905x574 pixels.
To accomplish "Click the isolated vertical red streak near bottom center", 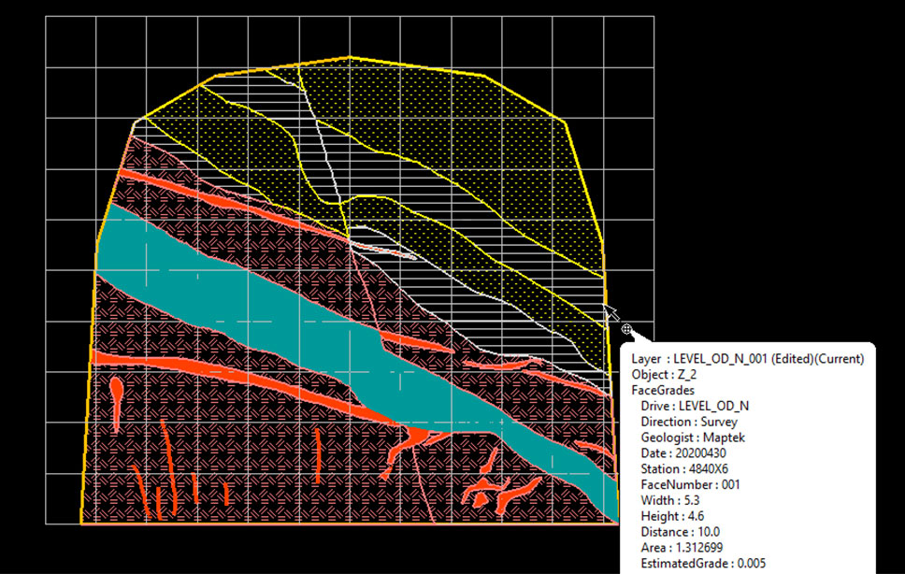I will (318, 455).
